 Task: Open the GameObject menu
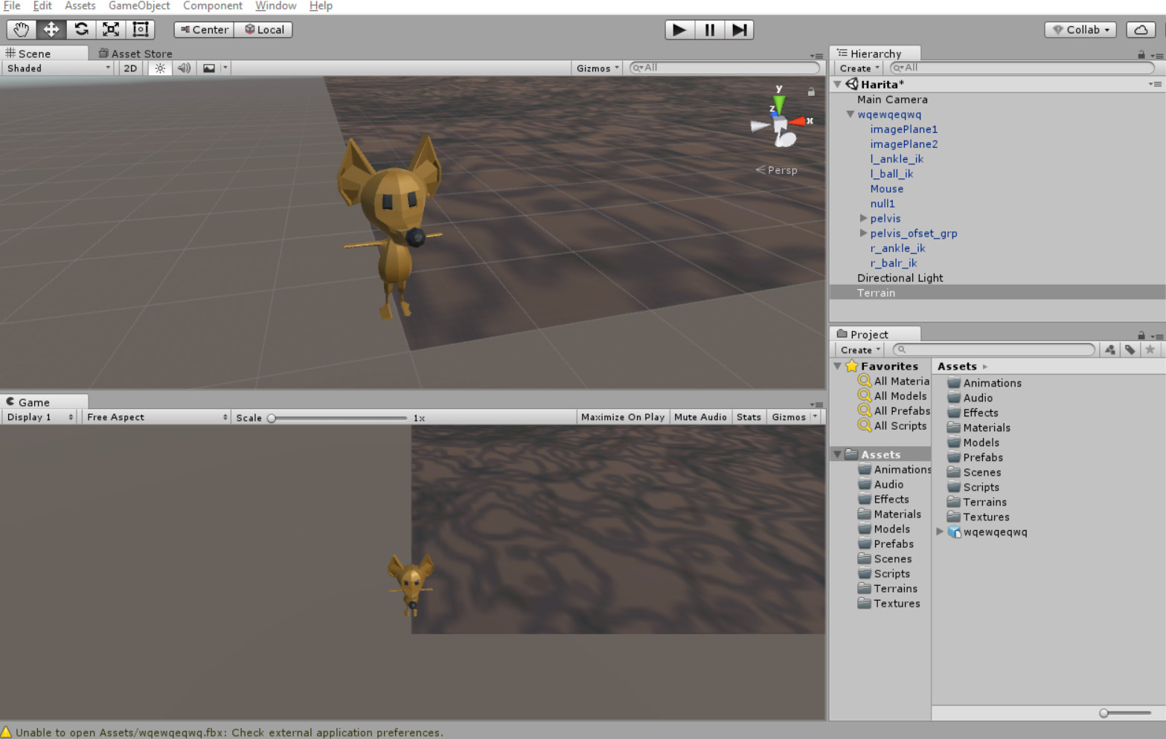tap(138, 6)
